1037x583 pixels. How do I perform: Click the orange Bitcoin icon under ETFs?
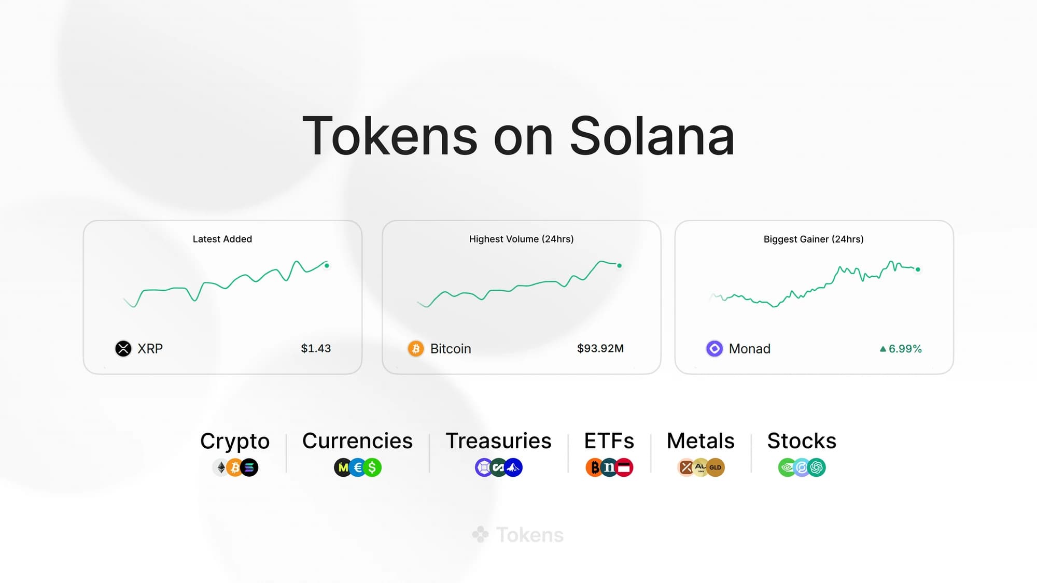pos(594,467)
